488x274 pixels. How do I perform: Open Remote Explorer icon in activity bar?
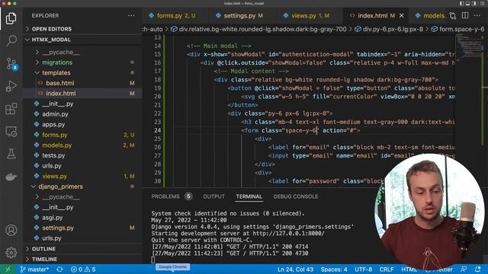pos(11,132)
